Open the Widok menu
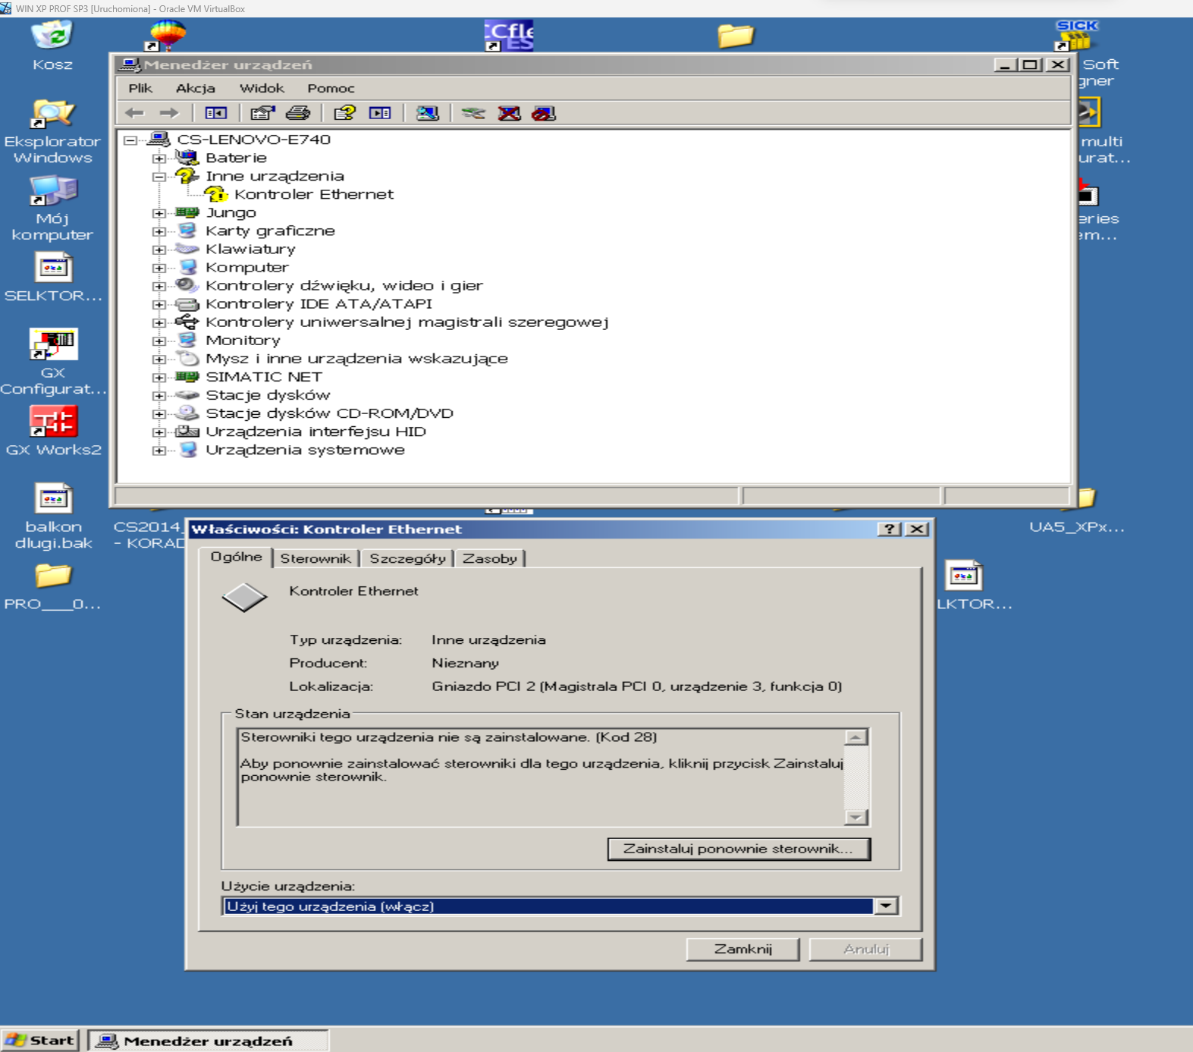Viewport: 1193px width, 1052px height. click(x=262, y=88)
